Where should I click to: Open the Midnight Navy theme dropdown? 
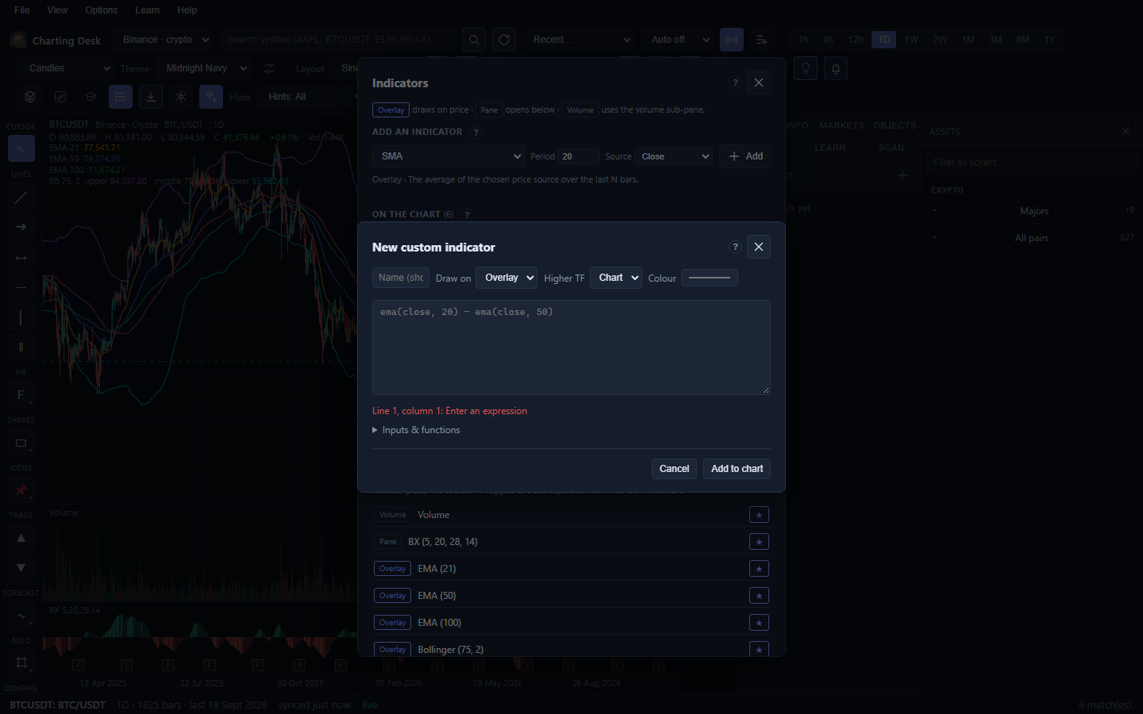click(204, 68)
